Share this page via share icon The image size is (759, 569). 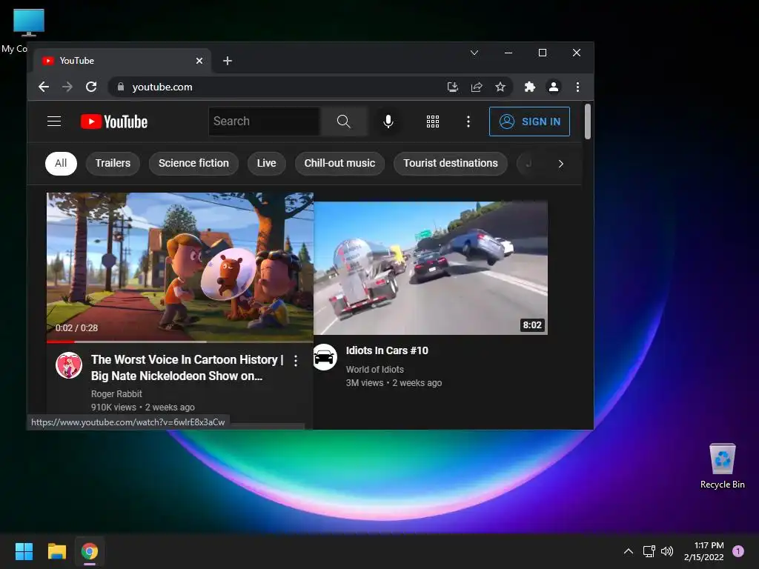(x=477, y=87)
